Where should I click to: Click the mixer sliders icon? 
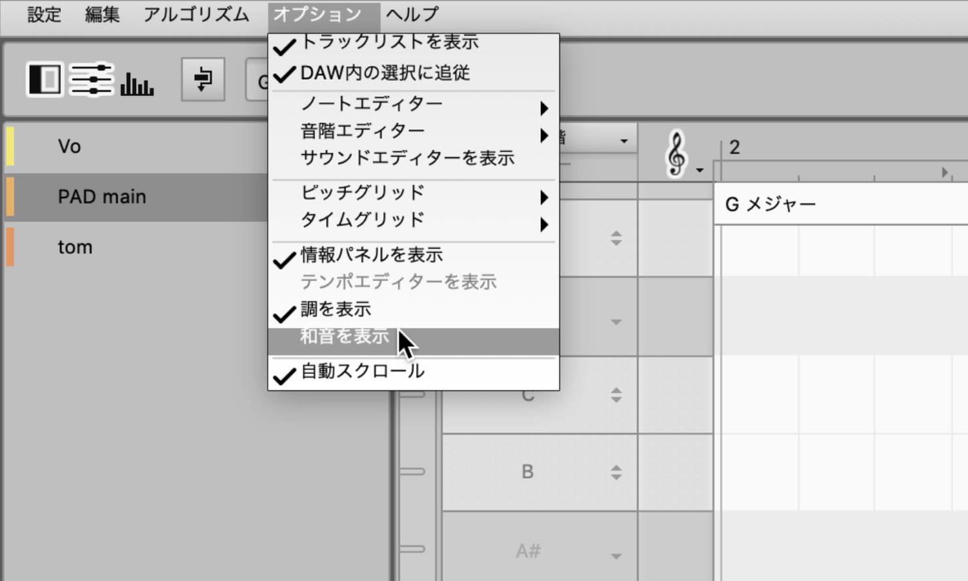pos(91,80)
